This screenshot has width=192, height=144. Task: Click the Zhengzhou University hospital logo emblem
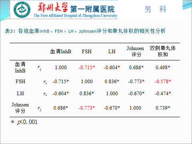pyautogui.click(x=22, y=10)
